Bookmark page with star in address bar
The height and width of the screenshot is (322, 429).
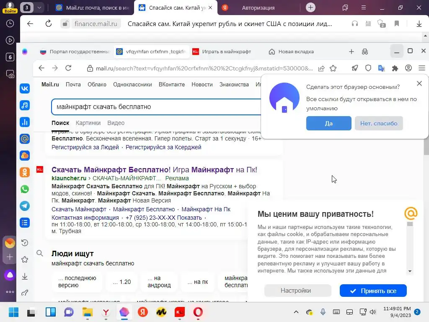[x=333, y=68]
